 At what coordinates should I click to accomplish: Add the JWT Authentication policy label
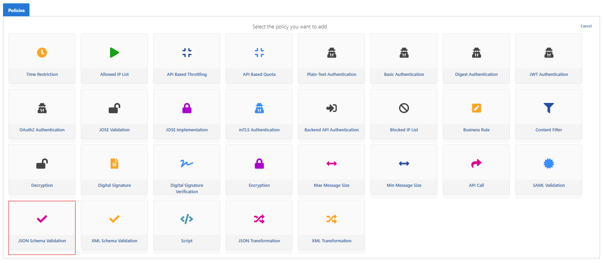pyautogui.click(x=549, y=75)
